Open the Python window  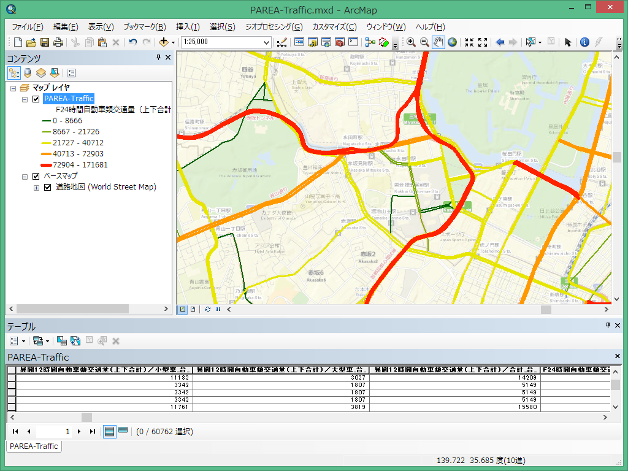click(x=353, y=42)
